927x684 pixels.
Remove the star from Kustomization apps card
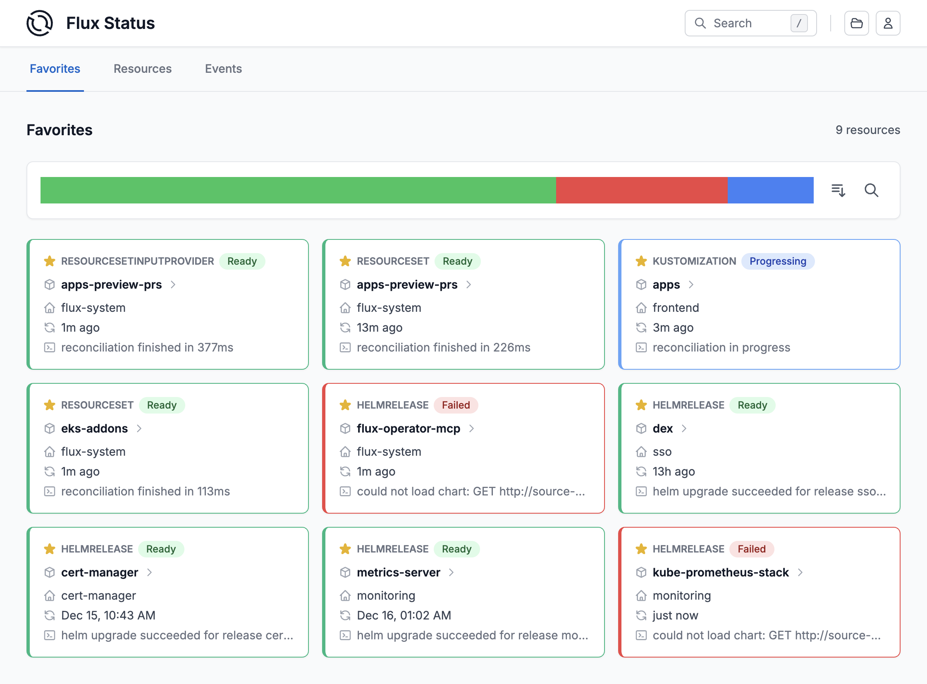(x=641, y=261)
